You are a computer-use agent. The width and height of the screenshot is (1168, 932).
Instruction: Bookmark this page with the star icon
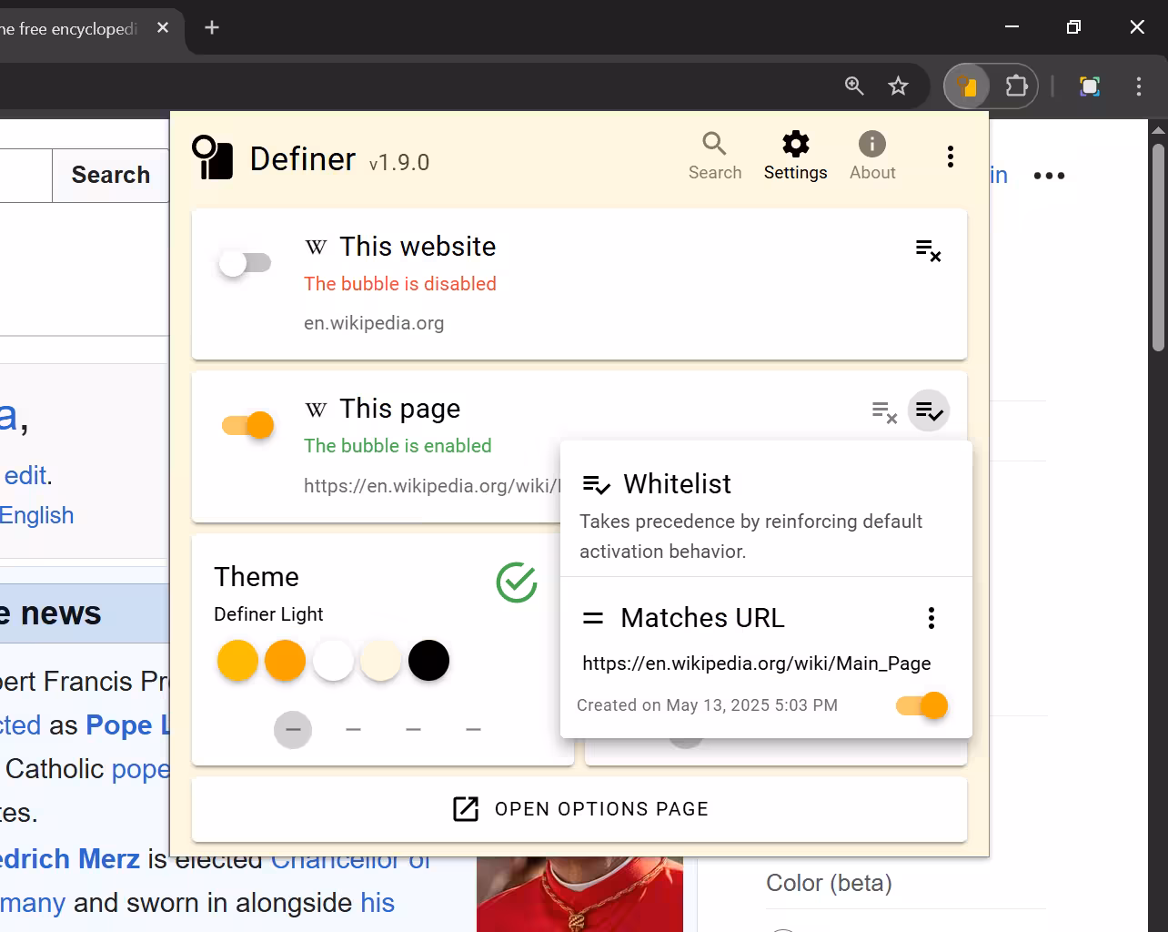pyautogui.click(x=898, y=86)
